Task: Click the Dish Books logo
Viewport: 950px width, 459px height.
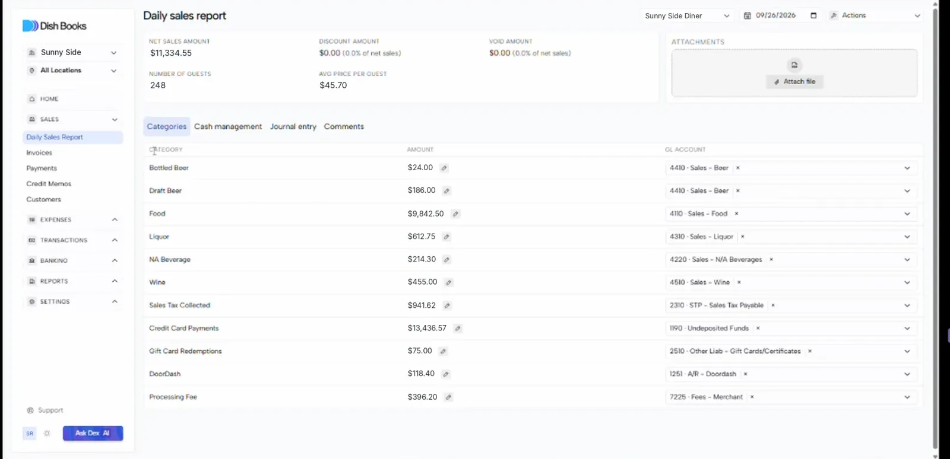Action: [55, 26]
